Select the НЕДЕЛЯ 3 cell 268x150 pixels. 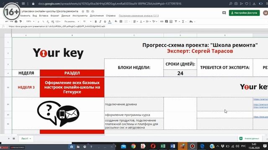(x=26, y=87)
